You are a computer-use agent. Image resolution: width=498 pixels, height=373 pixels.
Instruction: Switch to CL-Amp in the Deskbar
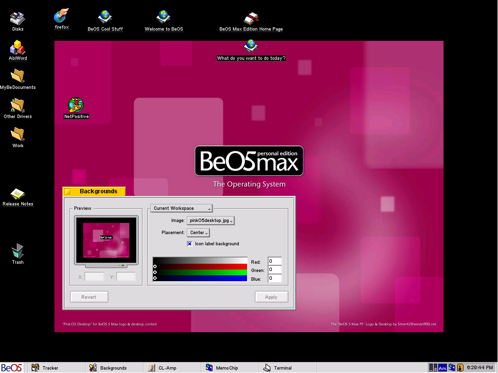[x=172, y=368]
